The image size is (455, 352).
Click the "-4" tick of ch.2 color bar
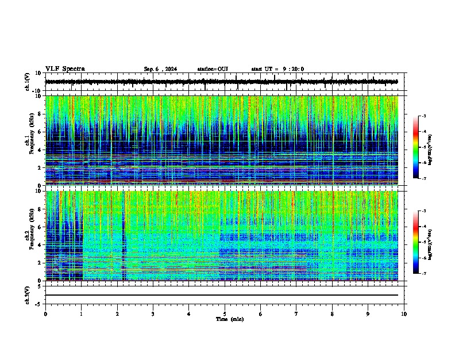[x=423, y=227]
